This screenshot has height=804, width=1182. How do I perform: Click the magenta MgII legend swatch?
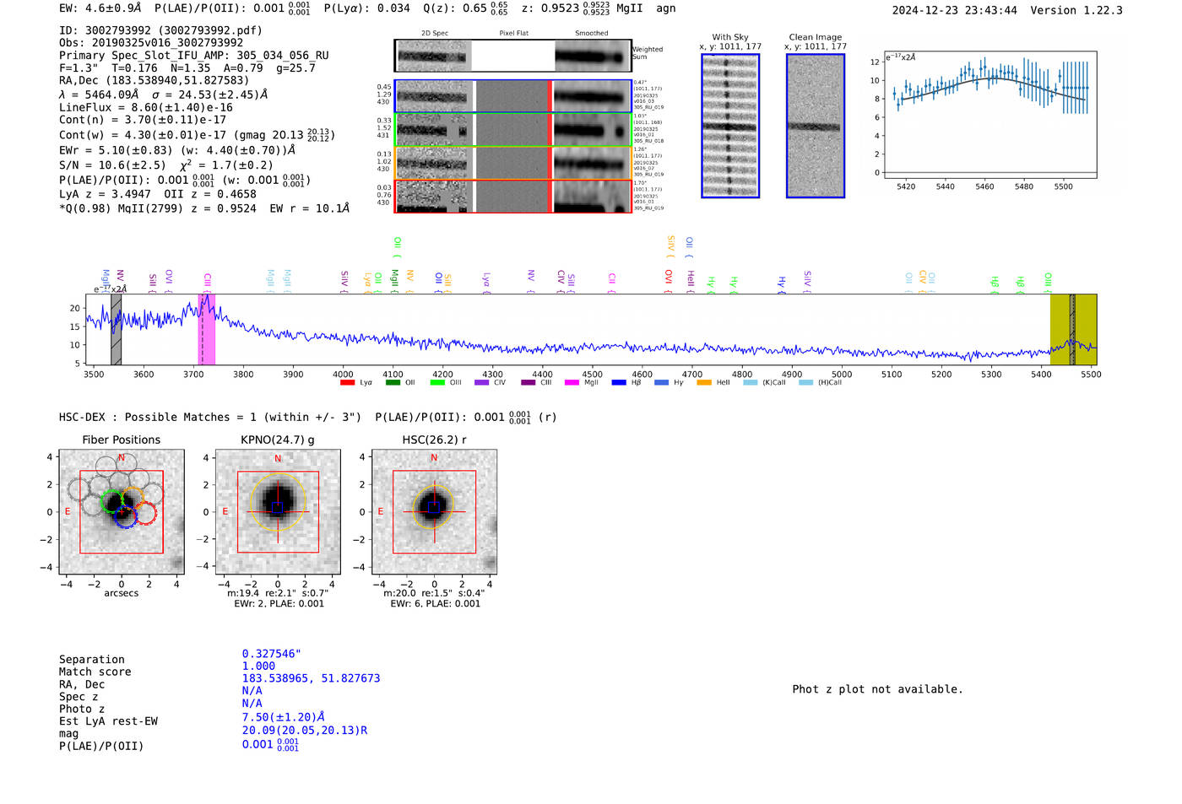point(572,382)
